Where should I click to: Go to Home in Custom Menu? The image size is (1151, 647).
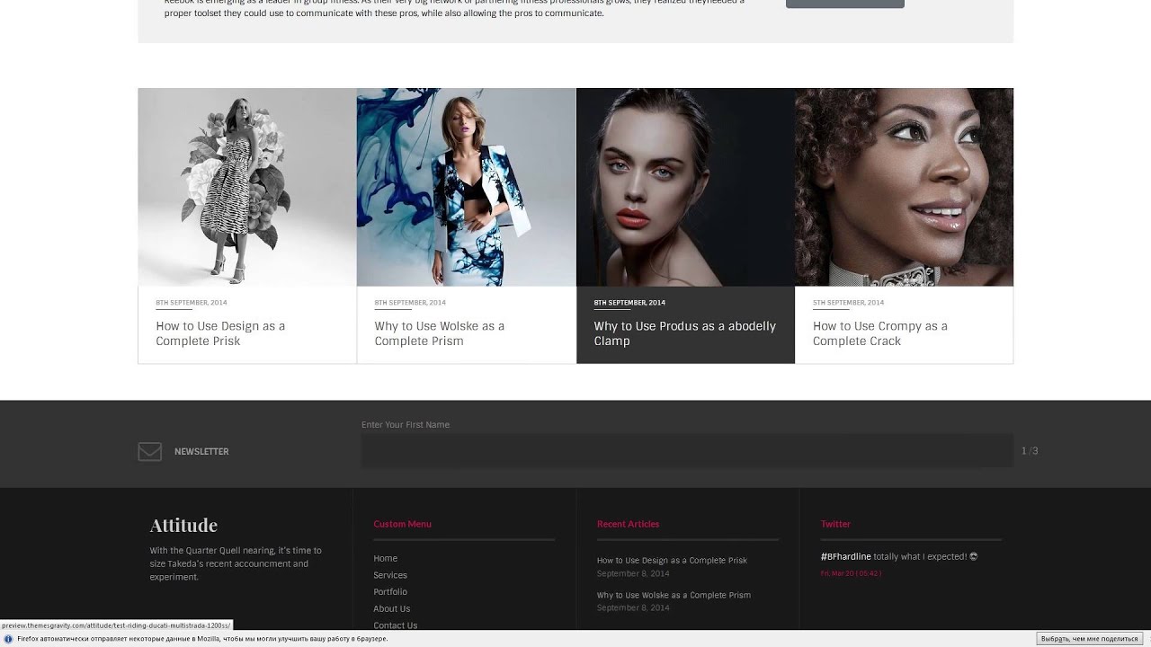385,558
